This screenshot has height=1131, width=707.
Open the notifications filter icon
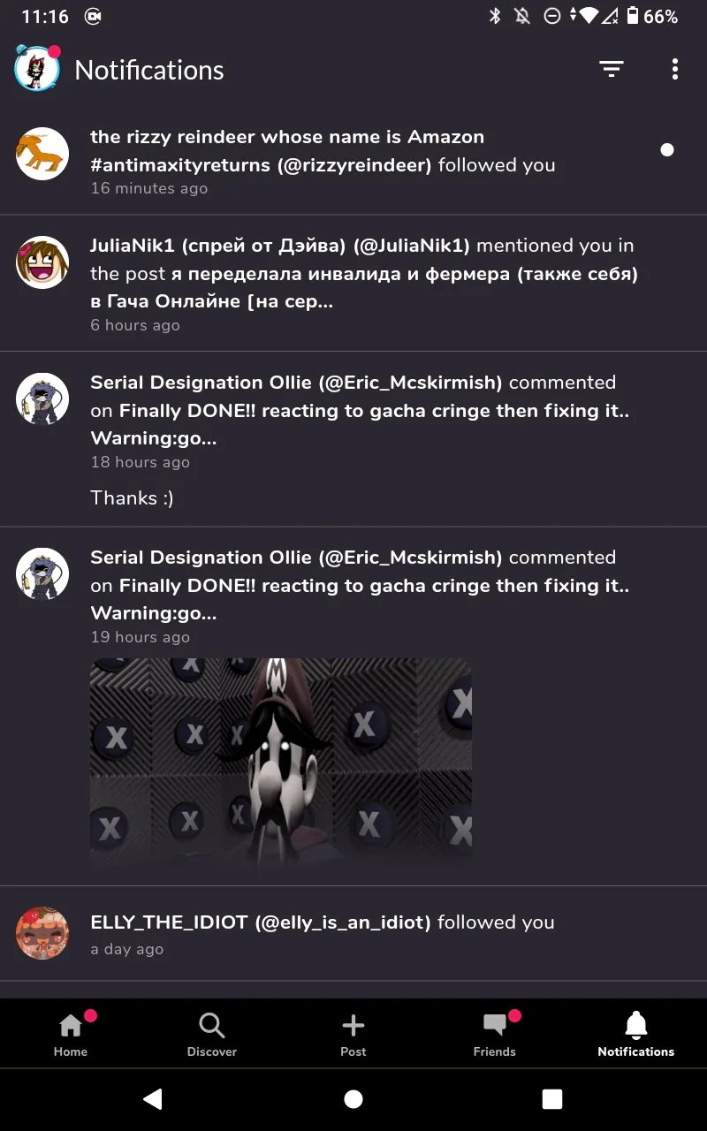pos(611,70)
